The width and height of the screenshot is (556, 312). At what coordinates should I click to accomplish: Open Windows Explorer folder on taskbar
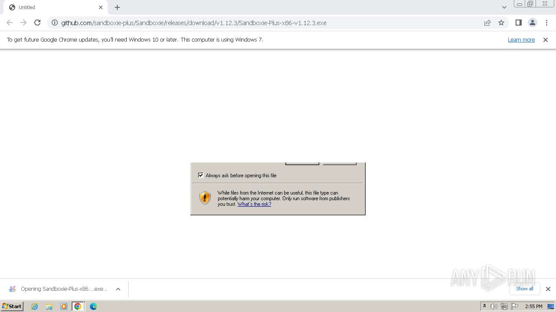click(49, 306)
